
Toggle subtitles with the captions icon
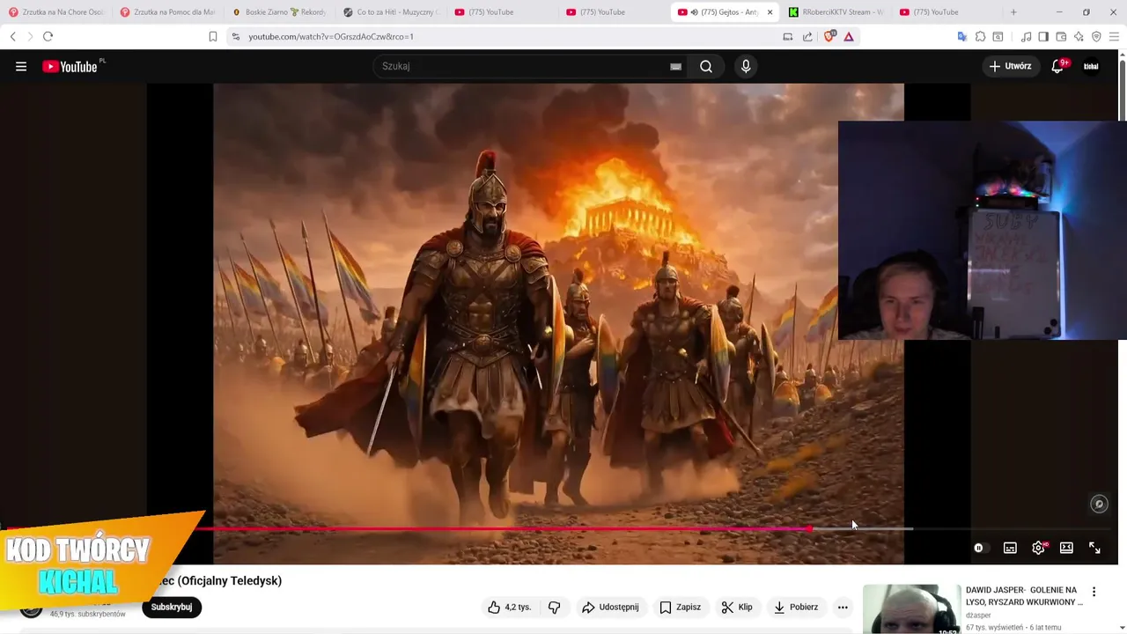coord(1010,548)
